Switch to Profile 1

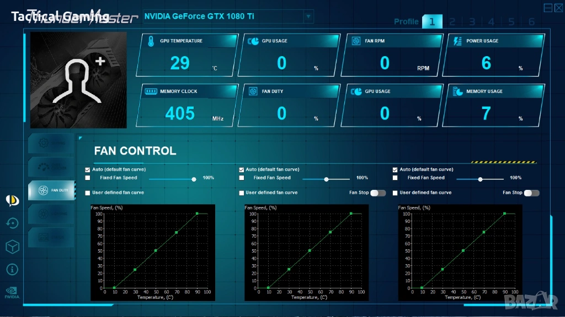coord(432,22)
